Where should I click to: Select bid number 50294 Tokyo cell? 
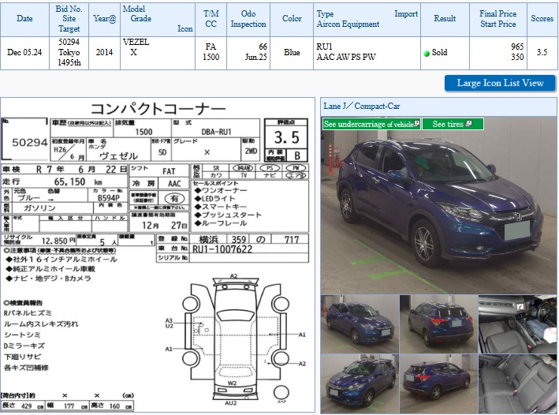click(x=69, y=53)
